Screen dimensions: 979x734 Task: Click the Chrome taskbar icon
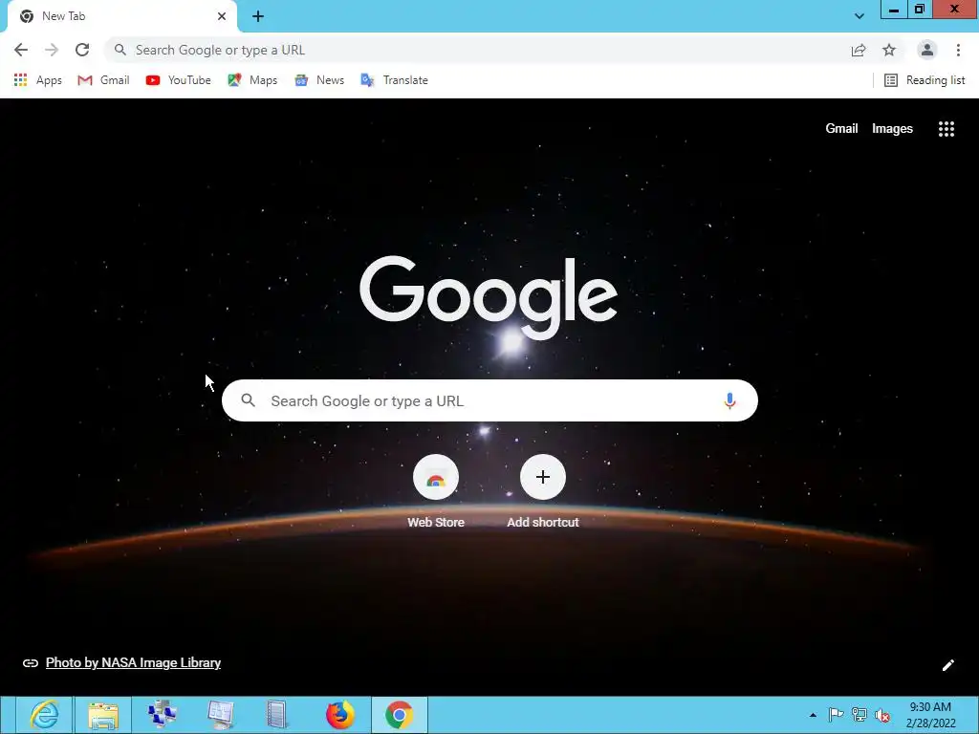coord(400,715)
